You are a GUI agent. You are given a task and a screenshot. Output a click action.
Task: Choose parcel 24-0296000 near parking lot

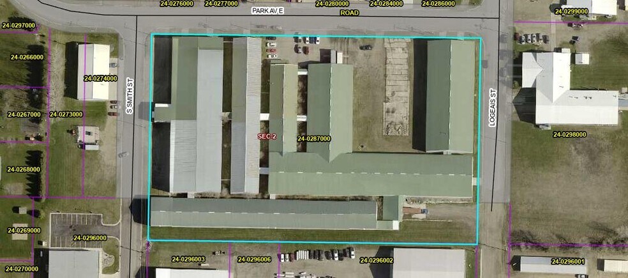pyautogui.click(x=90, y=238)
